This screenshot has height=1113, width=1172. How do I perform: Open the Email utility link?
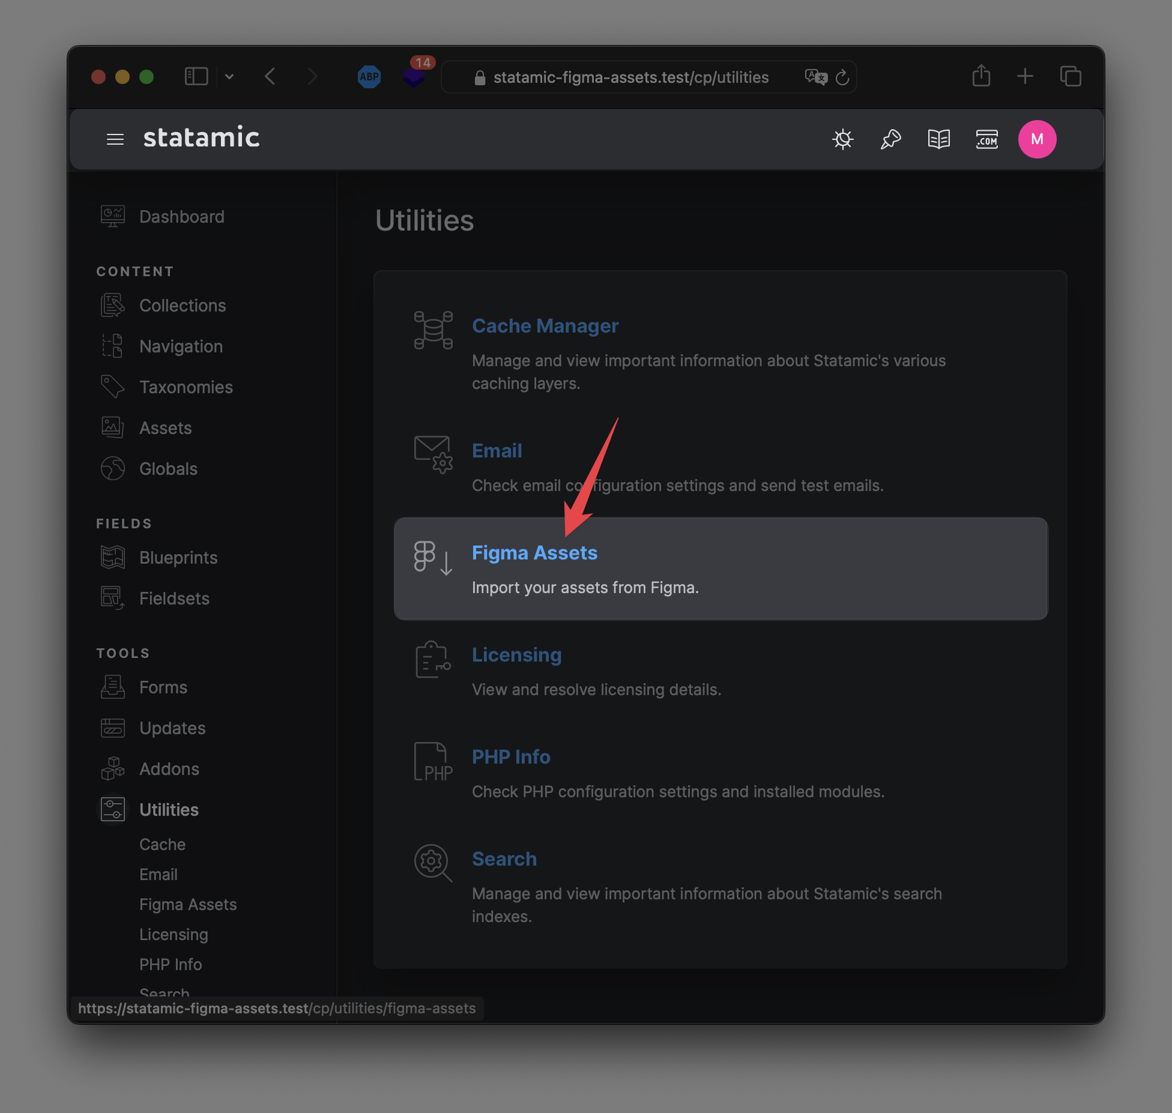tap(497, 451)
